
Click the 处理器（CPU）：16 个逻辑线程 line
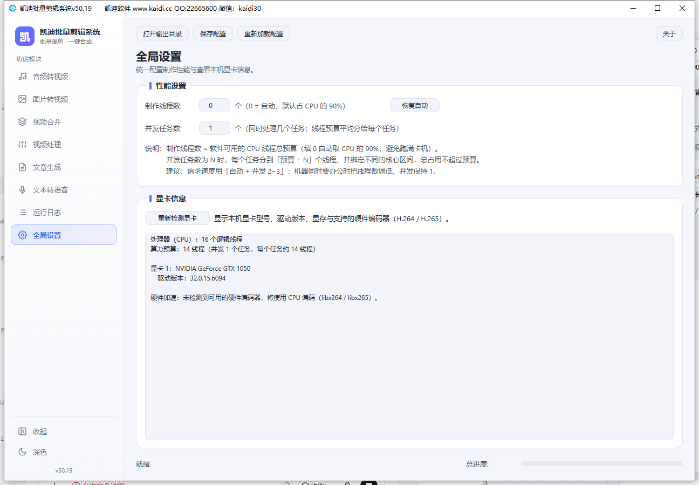tap(196, 240)
